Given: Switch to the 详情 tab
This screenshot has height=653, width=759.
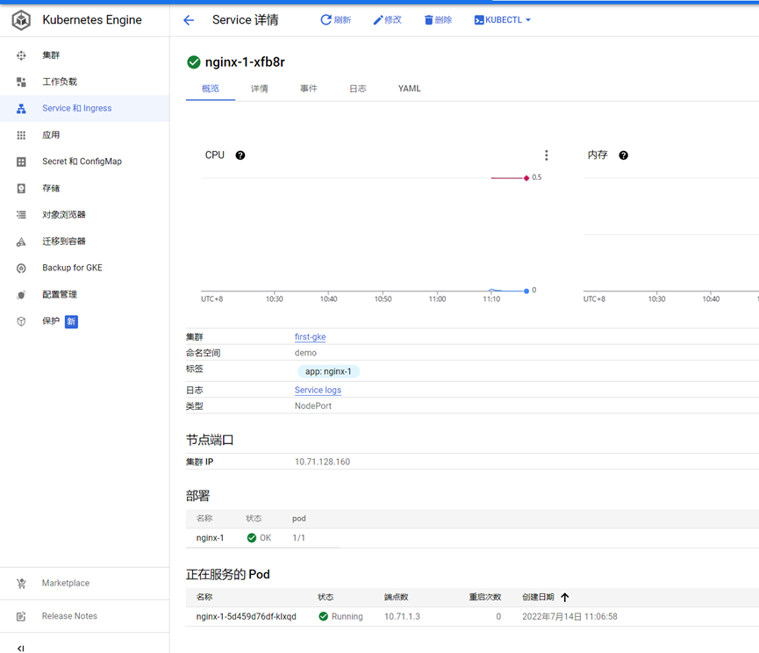Looking at the screenshot, I should click(260, 89).
